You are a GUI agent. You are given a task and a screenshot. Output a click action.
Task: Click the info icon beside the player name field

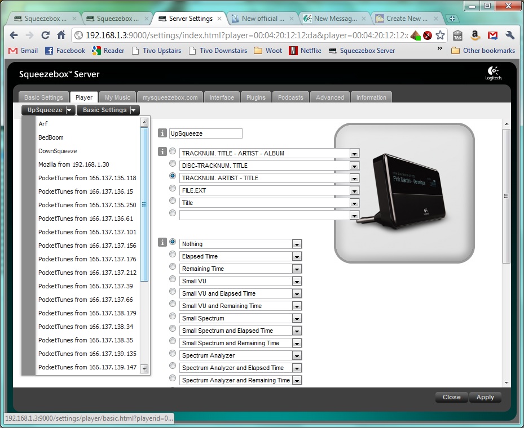tap(162, 133)
